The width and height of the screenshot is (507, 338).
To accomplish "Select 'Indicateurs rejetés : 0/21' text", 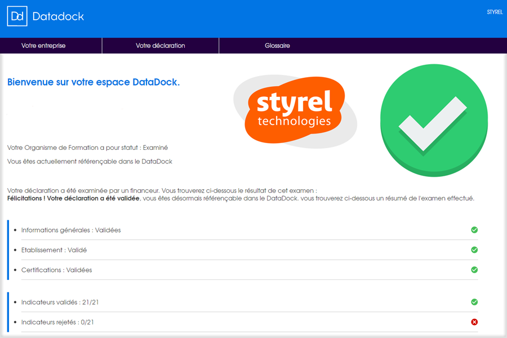I will click(x=57, y=322).
